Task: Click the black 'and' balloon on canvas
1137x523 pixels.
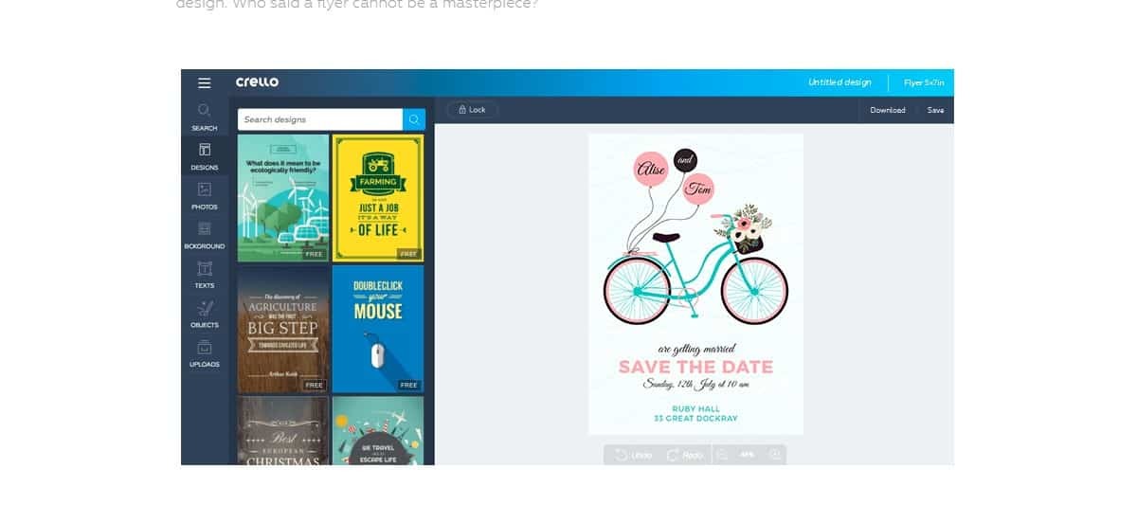Action: pyautogui.click(x=685, y=161)
